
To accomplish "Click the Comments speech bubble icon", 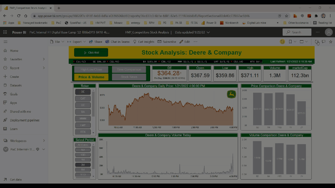I will point(324,42).
